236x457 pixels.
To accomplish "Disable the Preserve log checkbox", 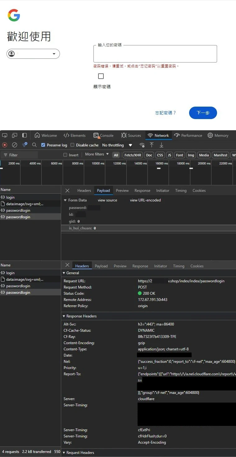I will pyautogui.click(x=43, y=145).
